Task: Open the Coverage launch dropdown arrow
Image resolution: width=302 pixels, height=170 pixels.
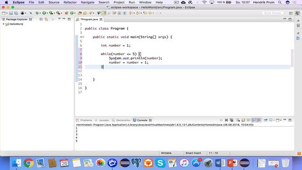Action: pyautogui.click(x=54, y=13)
